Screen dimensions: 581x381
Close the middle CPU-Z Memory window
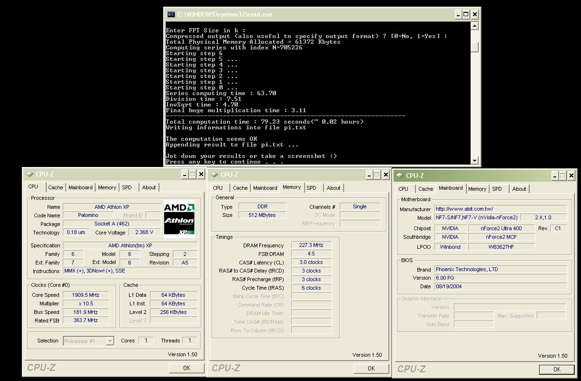pyautogui.click(x=386, y=175)
